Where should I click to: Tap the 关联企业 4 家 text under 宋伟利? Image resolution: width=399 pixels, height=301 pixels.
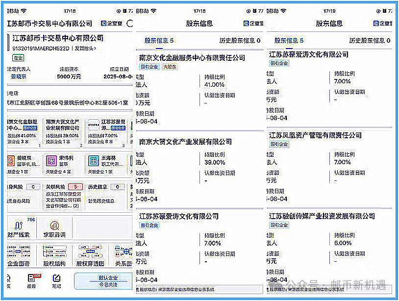[58, 172]
